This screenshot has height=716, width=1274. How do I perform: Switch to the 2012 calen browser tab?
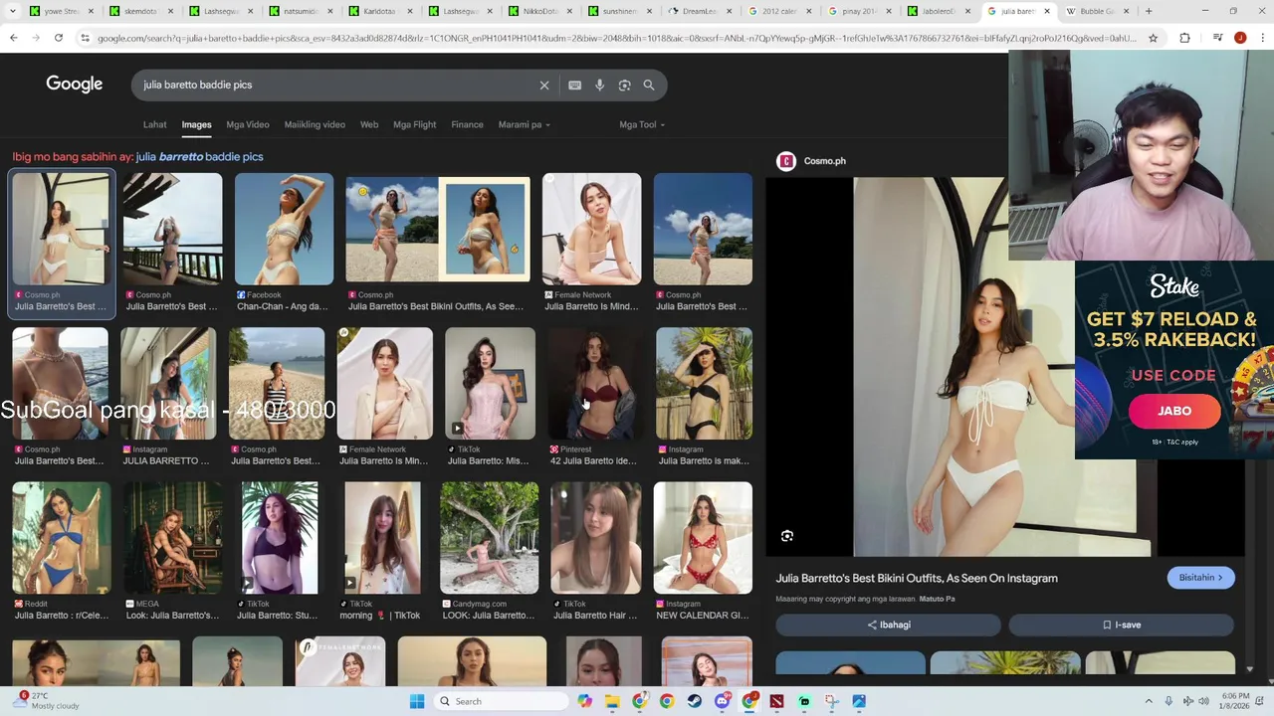point(781,11)
